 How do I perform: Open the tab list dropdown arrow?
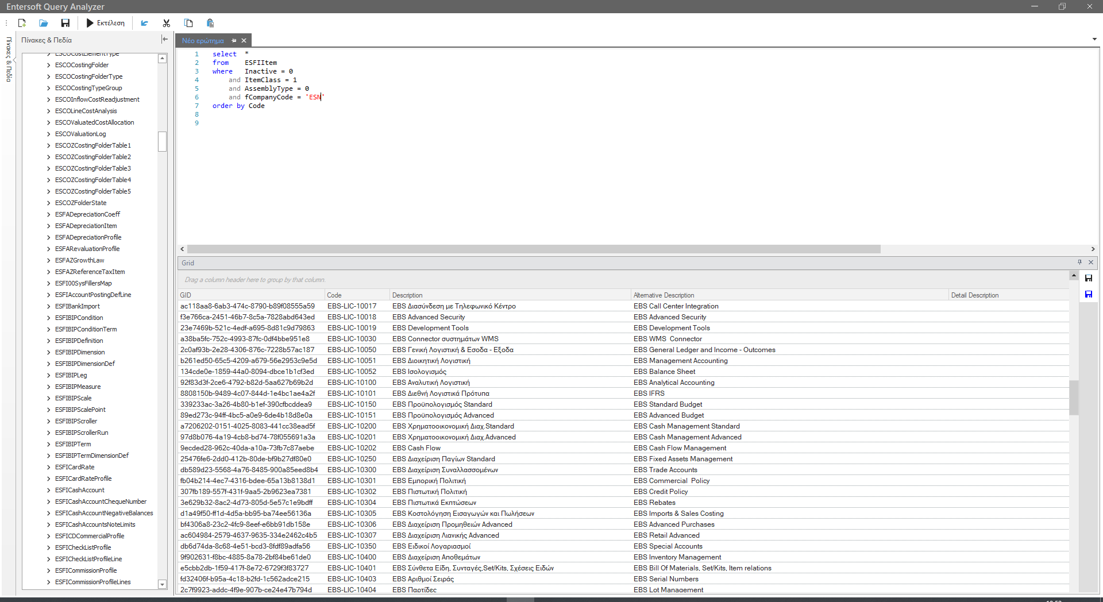pyautogui.click(x=1094, y=40)
